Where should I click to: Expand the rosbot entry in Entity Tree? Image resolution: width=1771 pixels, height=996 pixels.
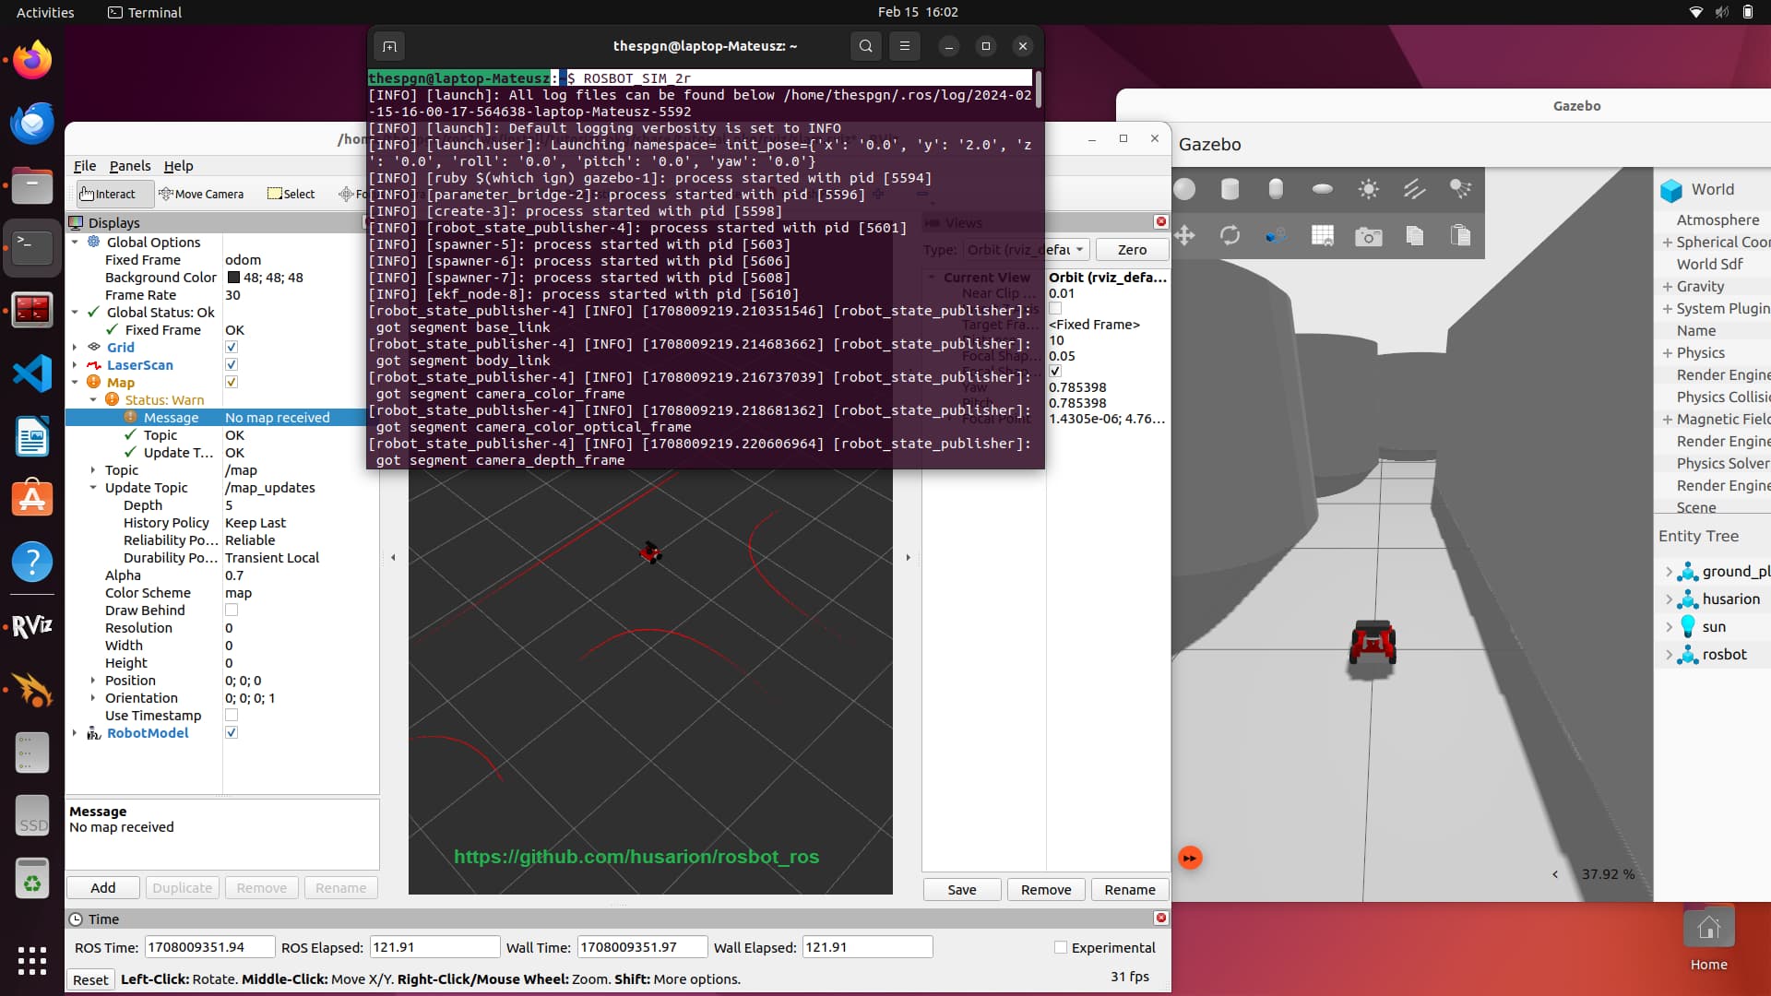1670,655
